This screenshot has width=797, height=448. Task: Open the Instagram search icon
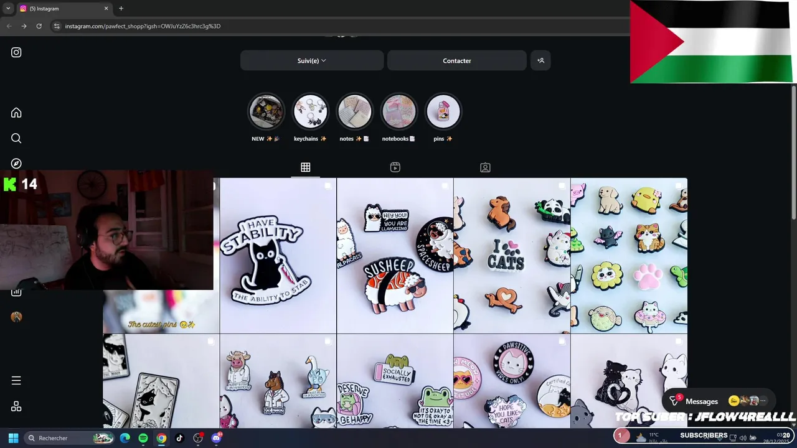pos(16,138)
